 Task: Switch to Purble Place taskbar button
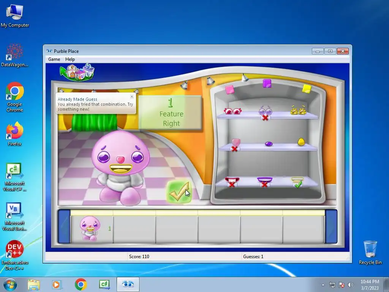pyautogui.click(x=128, y=284)
